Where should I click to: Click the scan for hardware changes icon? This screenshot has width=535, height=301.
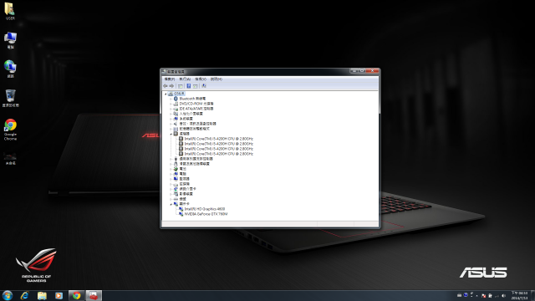pyautogui.click(x=204, y=86)
